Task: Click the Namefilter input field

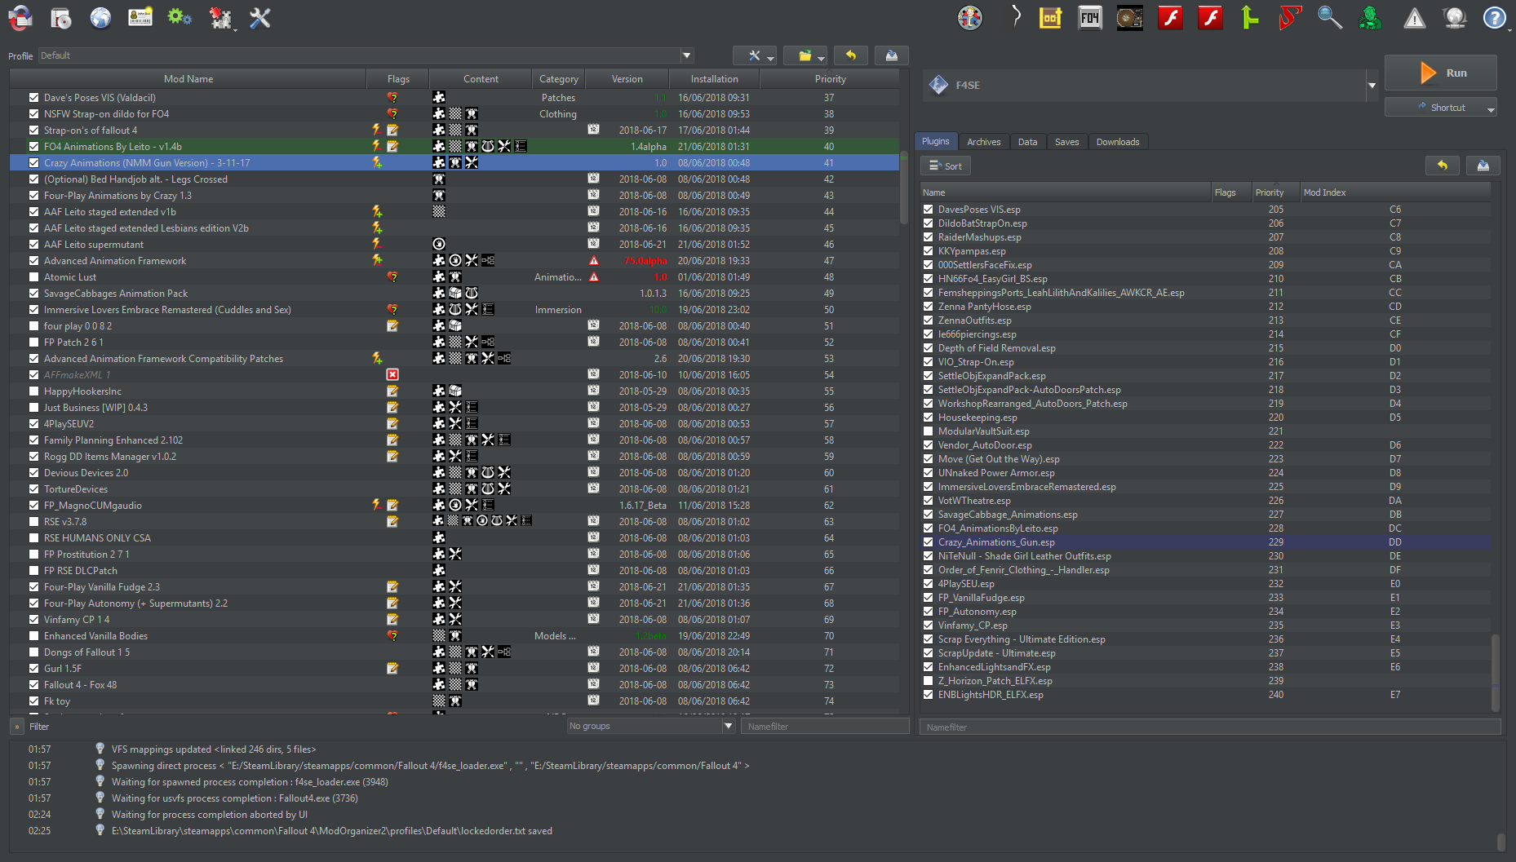Action: [x=824, y=725]
